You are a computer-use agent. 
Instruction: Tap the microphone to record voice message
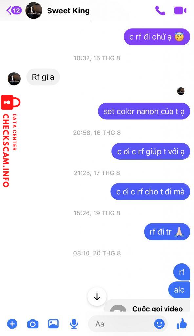click(74, 324)
